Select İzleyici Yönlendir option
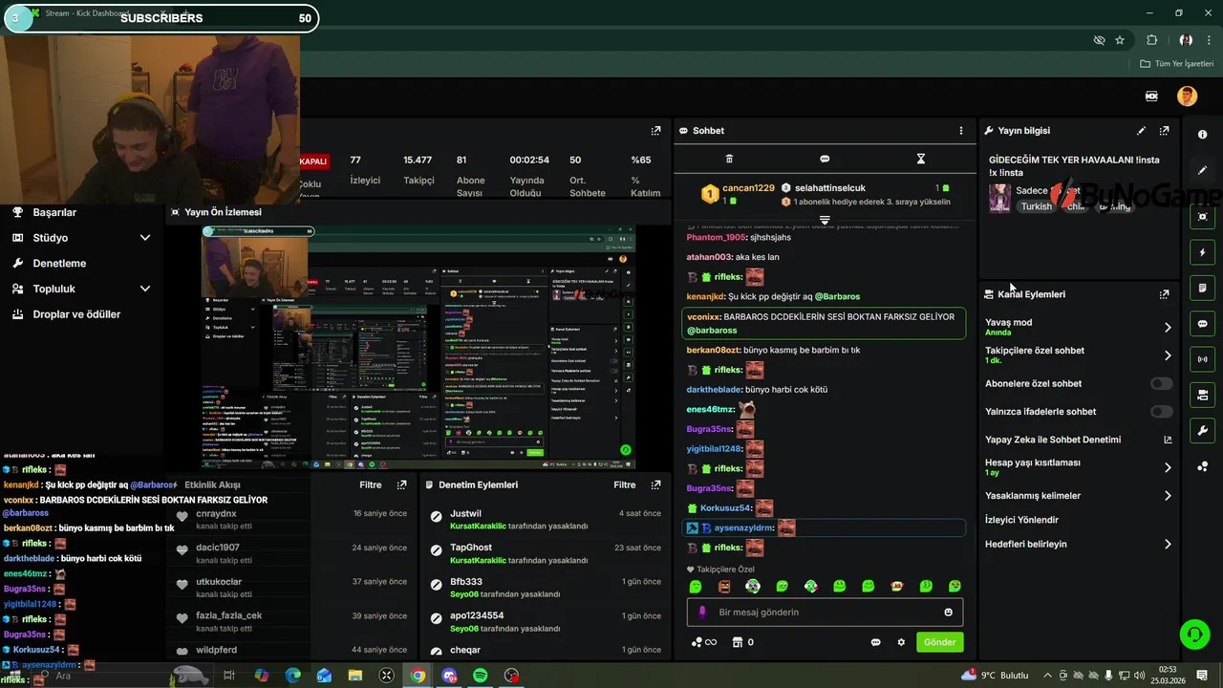This screenshot has height=688, width=1223. point(1022,520)
